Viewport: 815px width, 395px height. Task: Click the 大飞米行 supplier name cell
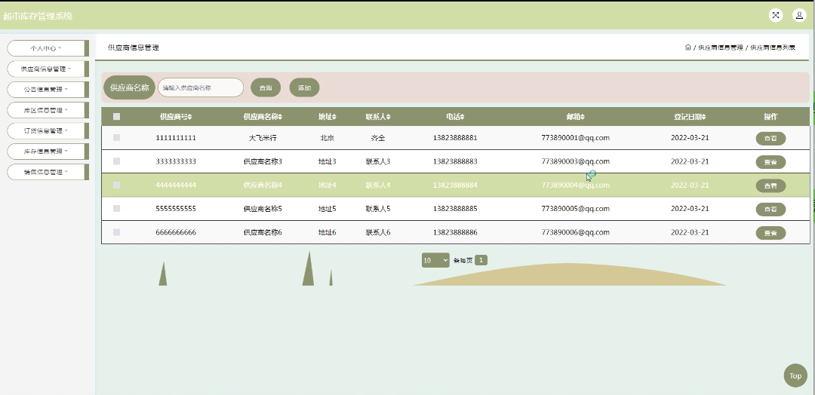coord(263,138)
